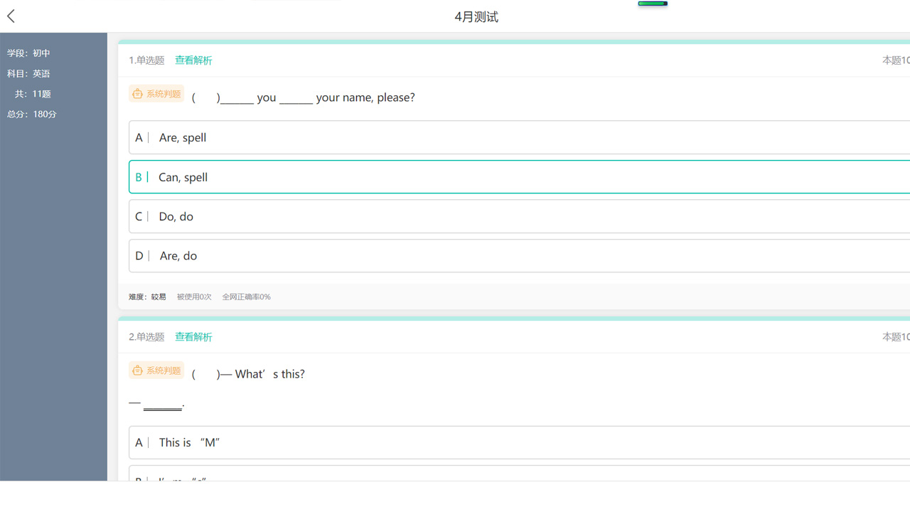
Task: Click the 难度：较易 difficulty label
Action: pyautogui.click(x=147, y=297)
